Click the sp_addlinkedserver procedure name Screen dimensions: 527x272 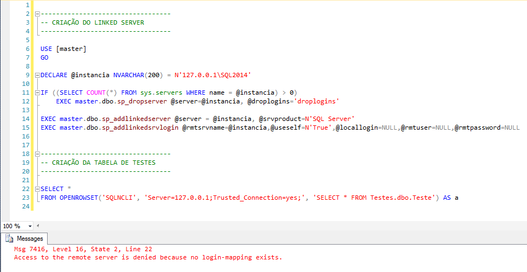(136, 119)
